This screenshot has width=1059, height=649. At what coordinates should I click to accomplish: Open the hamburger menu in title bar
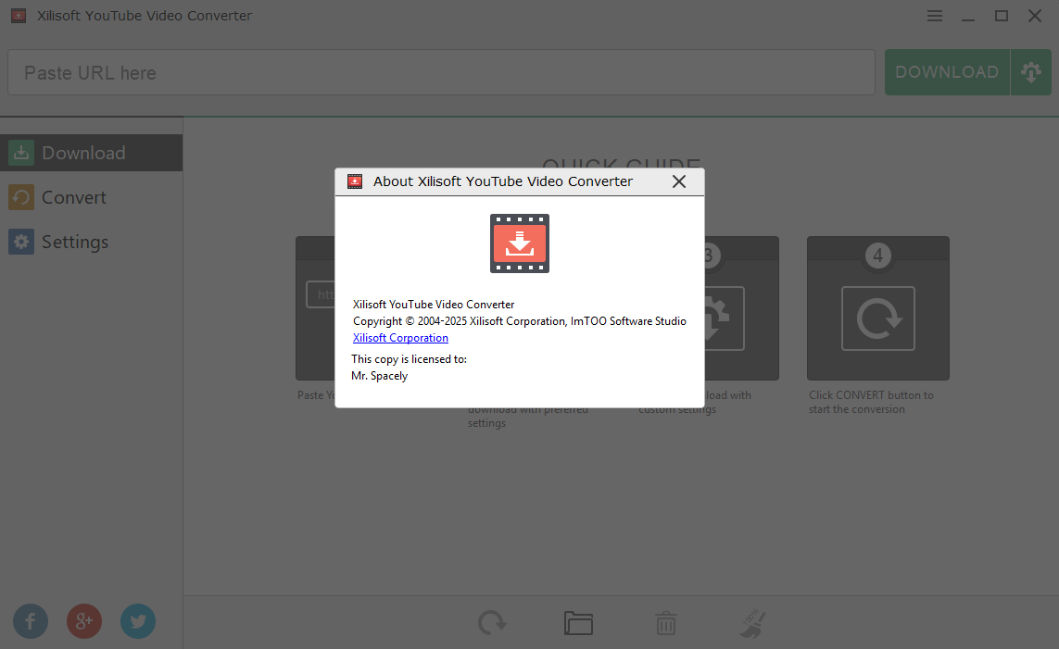(935, 16)
